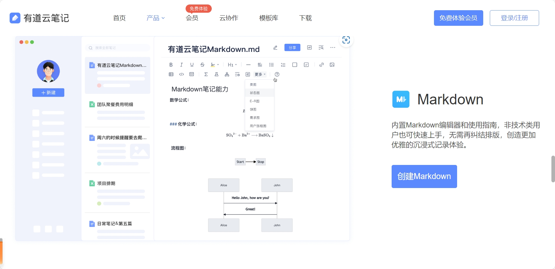
Task: Open 模板库 in the navigation bar
Action: [x=269, y=18]
